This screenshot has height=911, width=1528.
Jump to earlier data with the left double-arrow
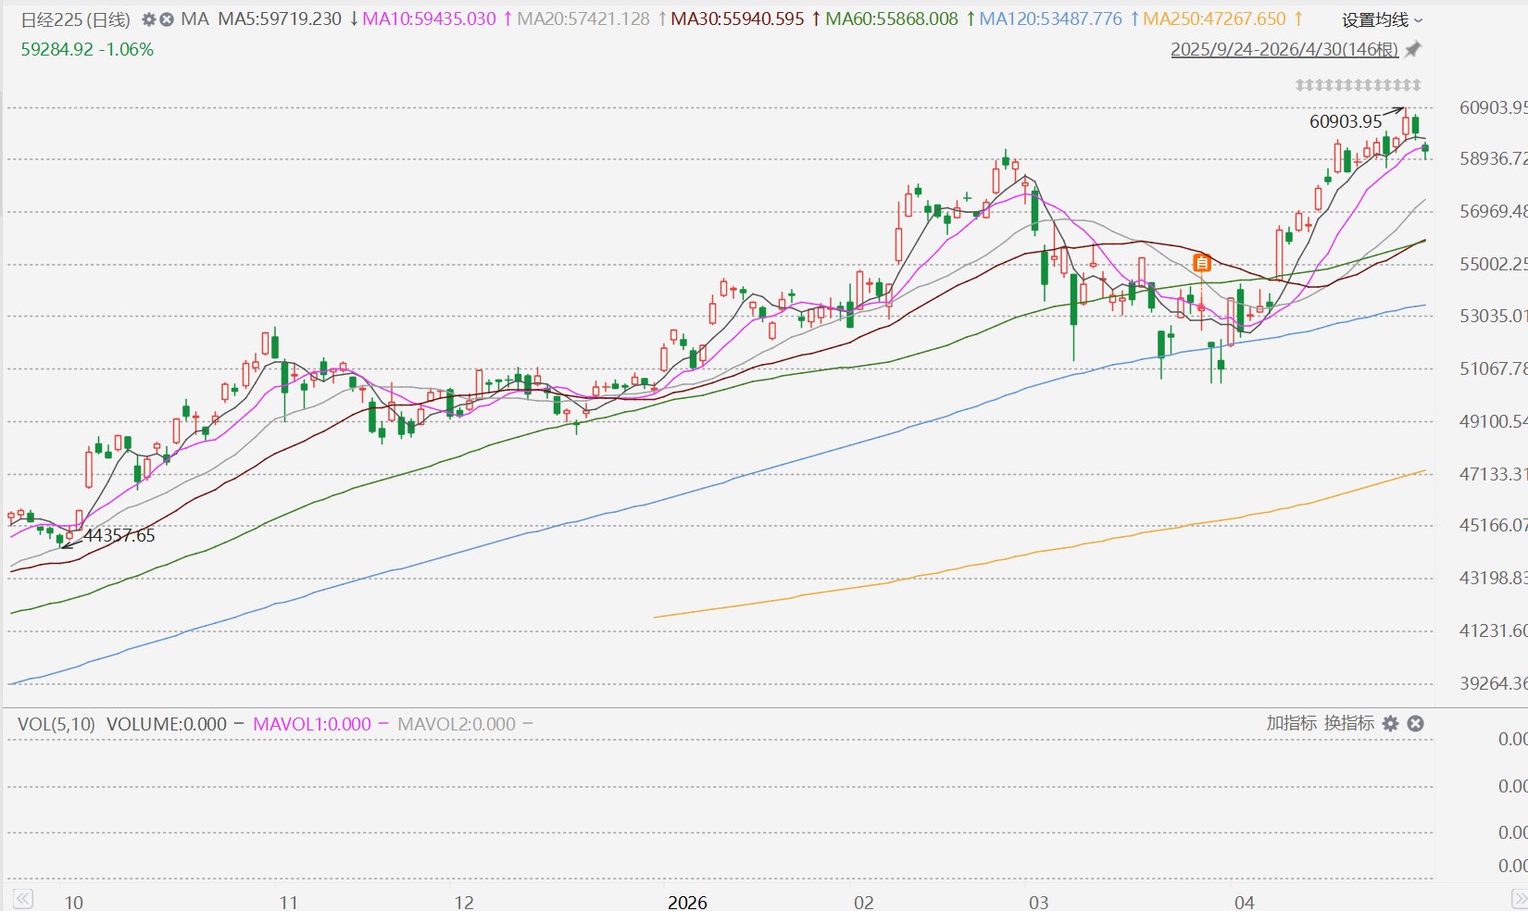[x=23, y=899]
